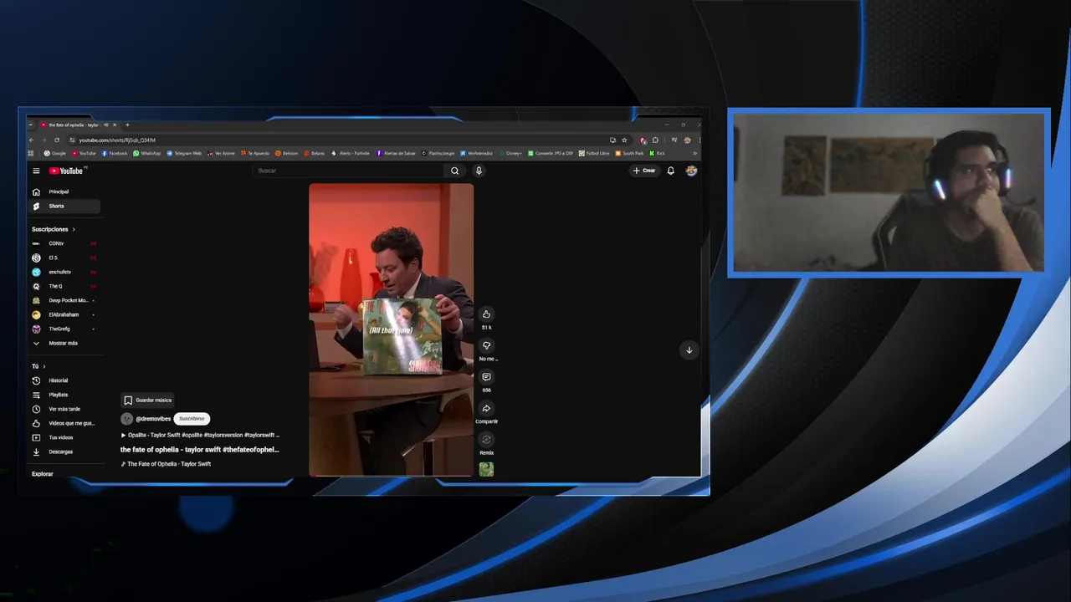Open the YouTube hamburger guide menu
The width and height of the screenshot is (1071, 602).
[36, 171]
